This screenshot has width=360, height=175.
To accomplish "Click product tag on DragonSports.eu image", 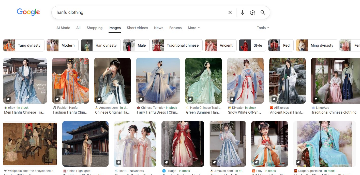I will [298, 162].
